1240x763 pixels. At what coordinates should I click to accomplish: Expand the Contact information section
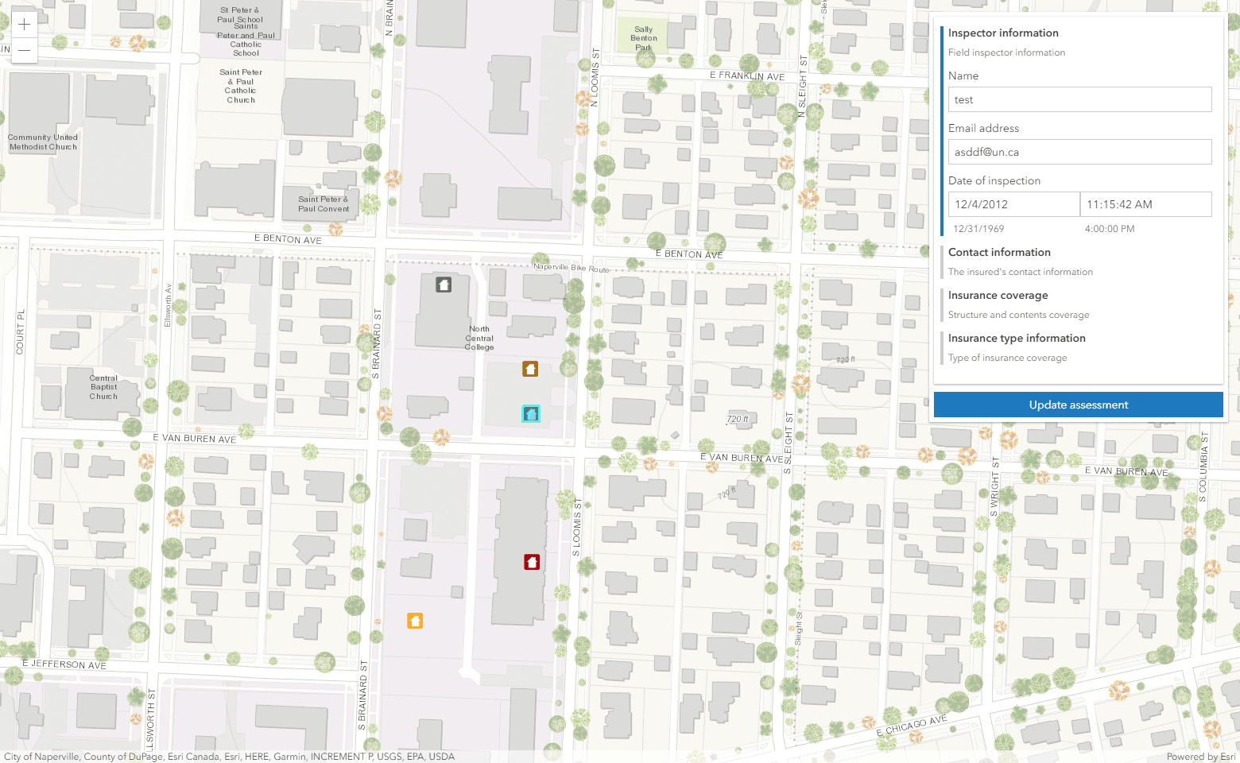(999, 252)
